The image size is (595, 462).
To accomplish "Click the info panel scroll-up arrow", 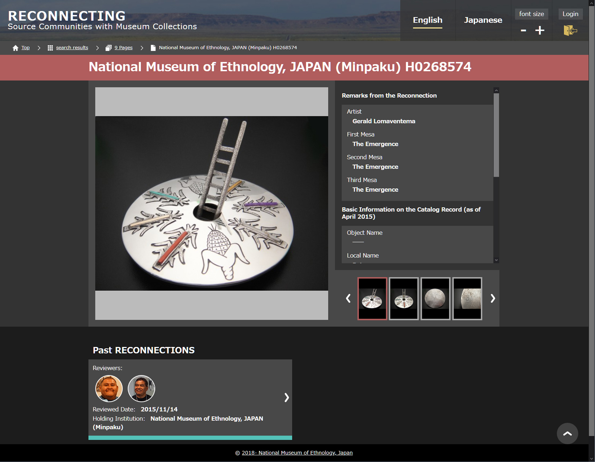I will coord(496,90).
